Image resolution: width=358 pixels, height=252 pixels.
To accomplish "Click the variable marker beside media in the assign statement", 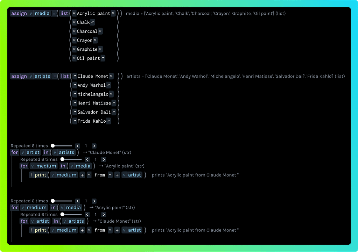I will coord(31,13).
